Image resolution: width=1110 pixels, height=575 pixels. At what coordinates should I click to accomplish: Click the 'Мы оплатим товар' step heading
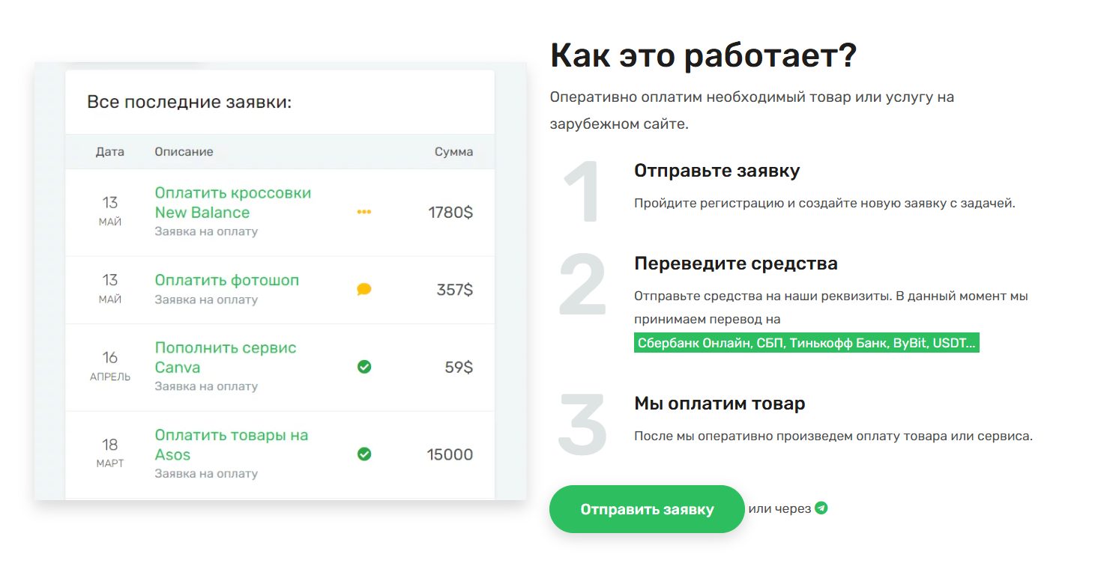[720, 404]
